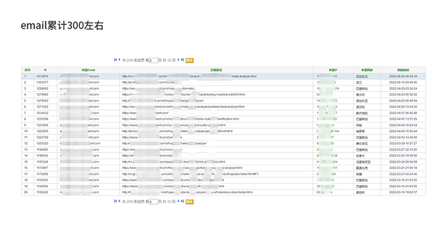Focus the page number field in bottom pager
The width and height of the screenshot is (447, 245).
point(153,202)
